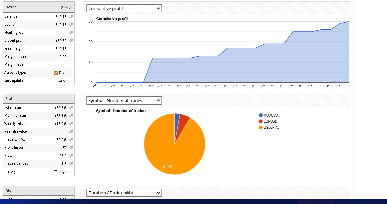This screenshot has height=204, width=387.
Task: Open the Duration / Profitability dropdown
Action: coord(124,193)
